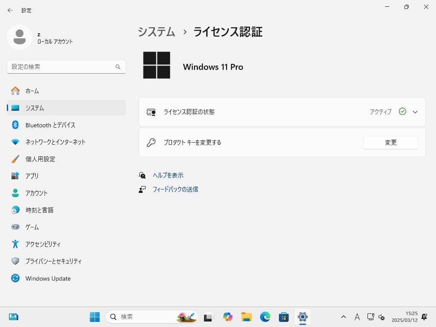
Task: Open Windows Update in the sidebar
Action: 48,278
